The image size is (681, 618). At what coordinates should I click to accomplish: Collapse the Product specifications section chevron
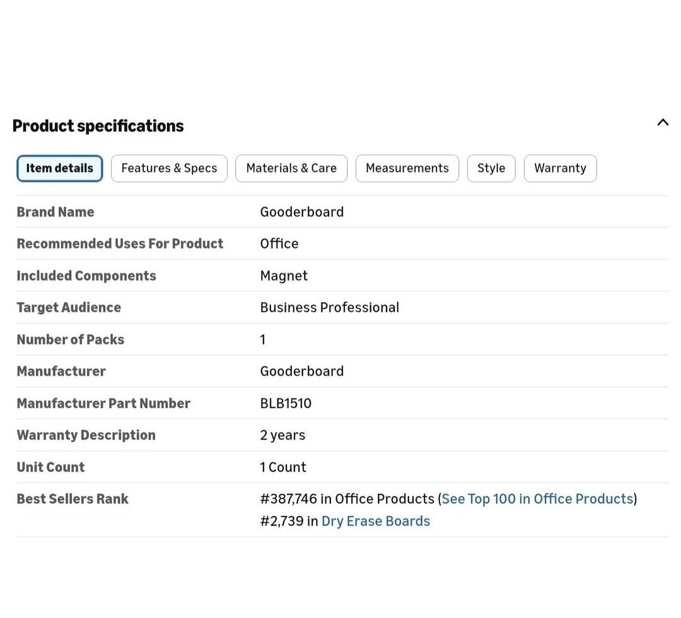tap(662, 122)
